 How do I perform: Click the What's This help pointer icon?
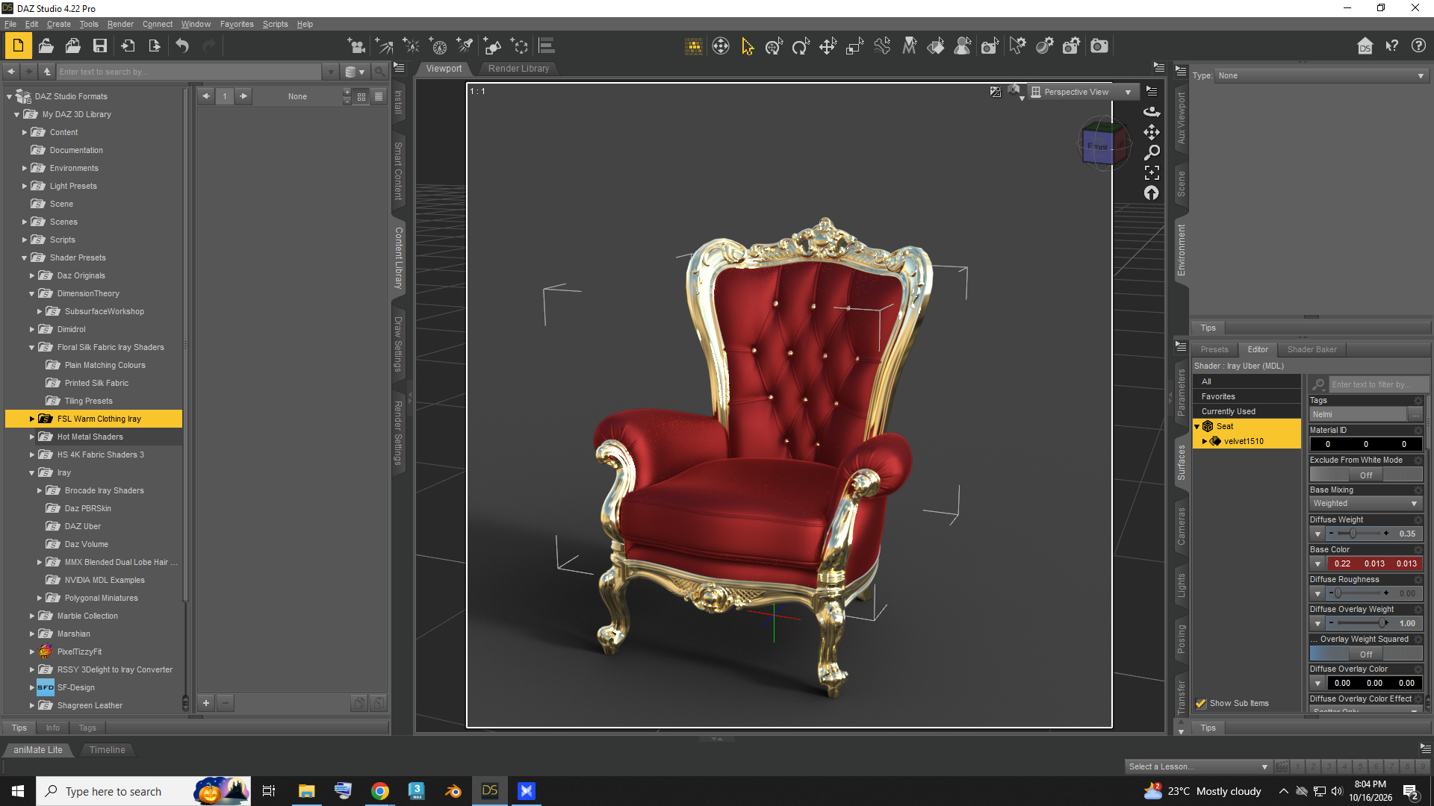point(1391,46)
